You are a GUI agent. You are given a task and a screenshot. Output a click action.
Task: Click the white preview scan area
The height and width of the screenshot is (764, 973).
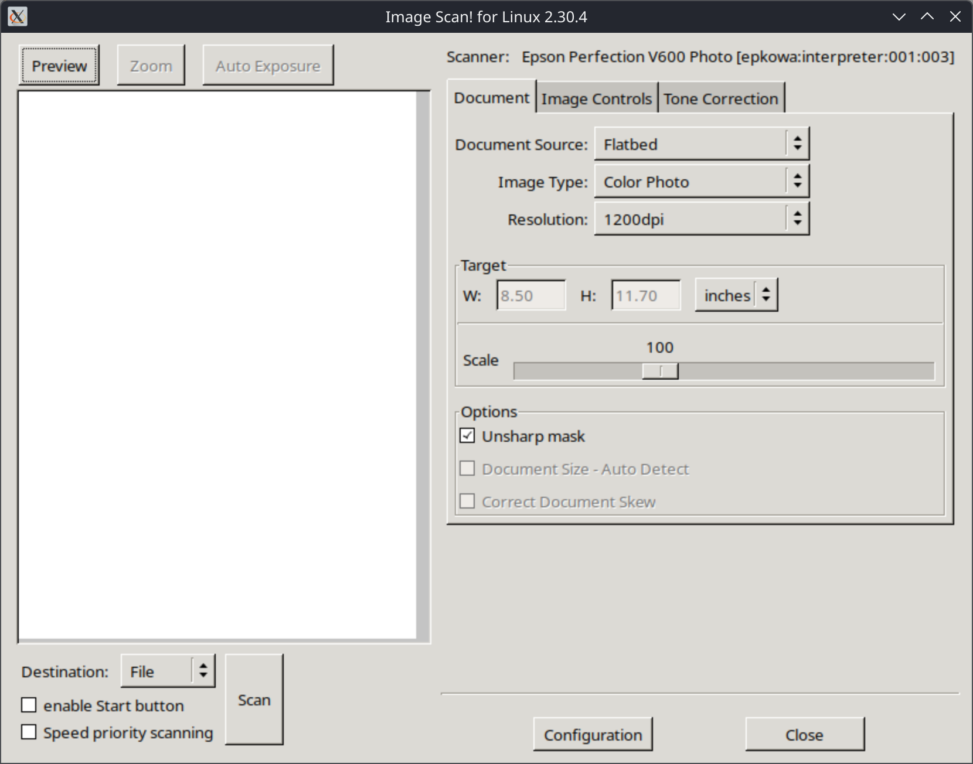pyautogui.click(x=217, y=364)
